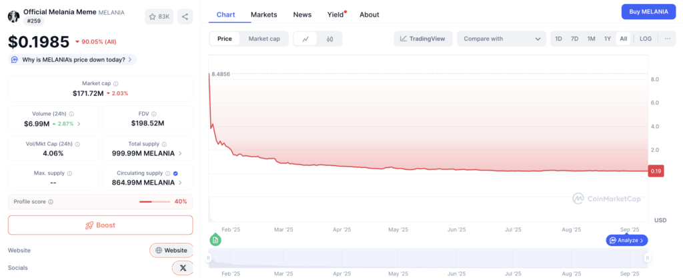This screenshot has width=683, height=278.
Task: Set chart range to 1M
Action: pos(591,39)
